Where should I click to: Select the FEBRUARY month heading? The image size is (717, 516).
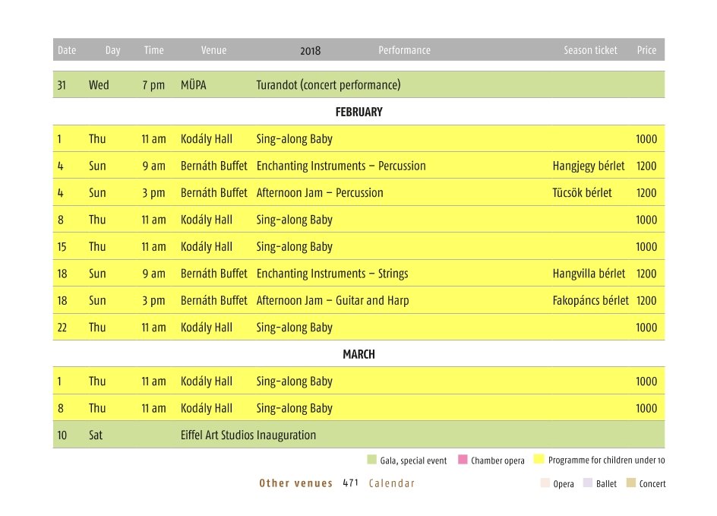359,112
